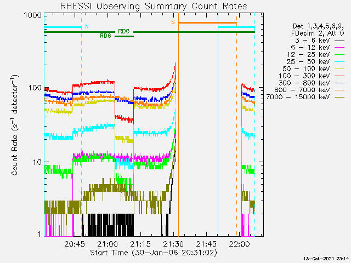Click the short RD6 green bar
Screen dimensions: 351x263
124,37
